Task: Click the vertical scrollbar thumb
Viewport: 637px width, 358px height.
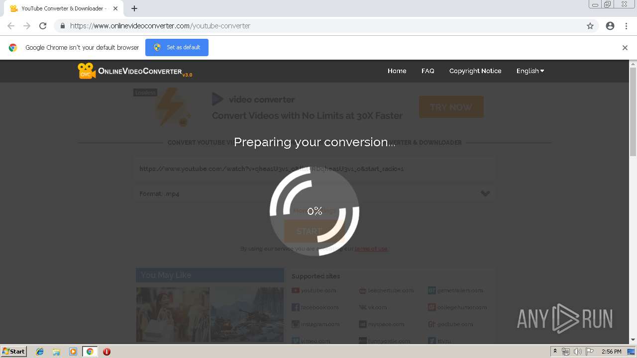Action: (633, 112)
